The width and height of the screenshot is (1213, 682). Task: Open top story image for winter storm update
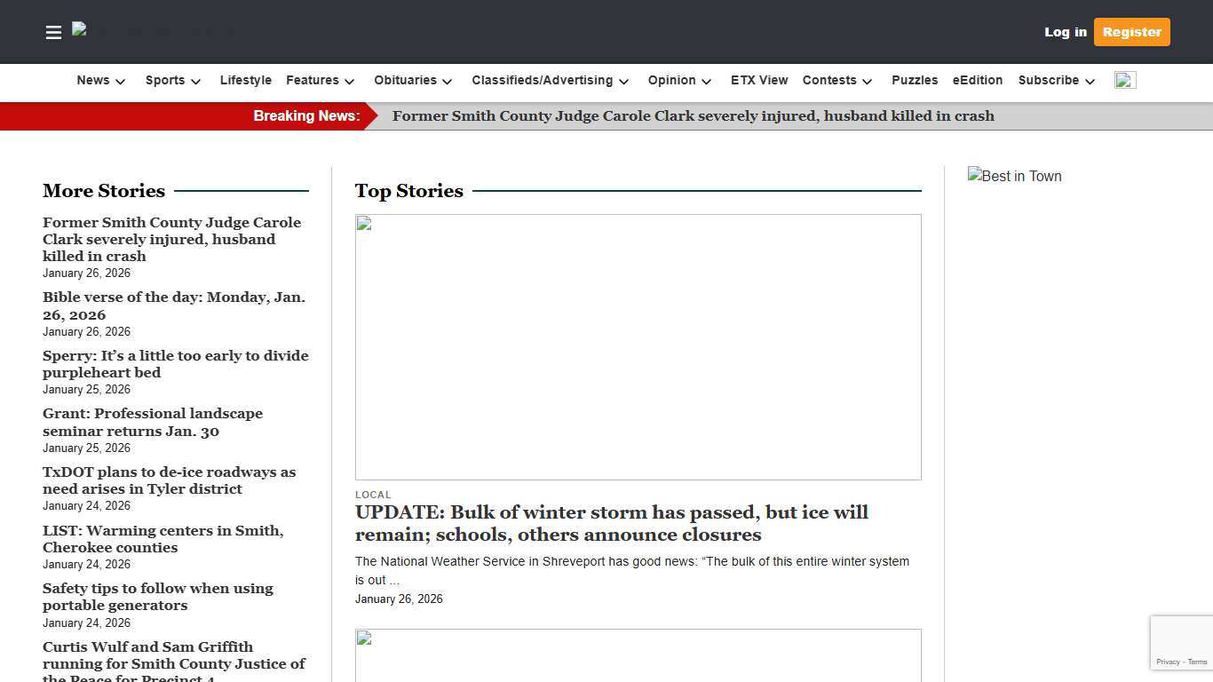pyautogui.click(x=638, y=346)
